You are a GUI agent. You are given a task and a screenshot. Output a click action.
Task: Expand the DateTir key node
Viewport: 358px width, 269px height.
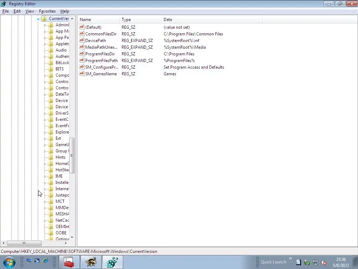point(45,95)
